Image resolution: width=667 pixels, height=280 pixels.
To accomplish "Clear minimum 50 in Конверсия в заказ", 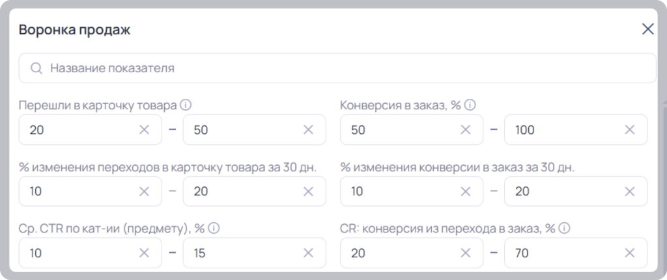I will pos(466,130).
